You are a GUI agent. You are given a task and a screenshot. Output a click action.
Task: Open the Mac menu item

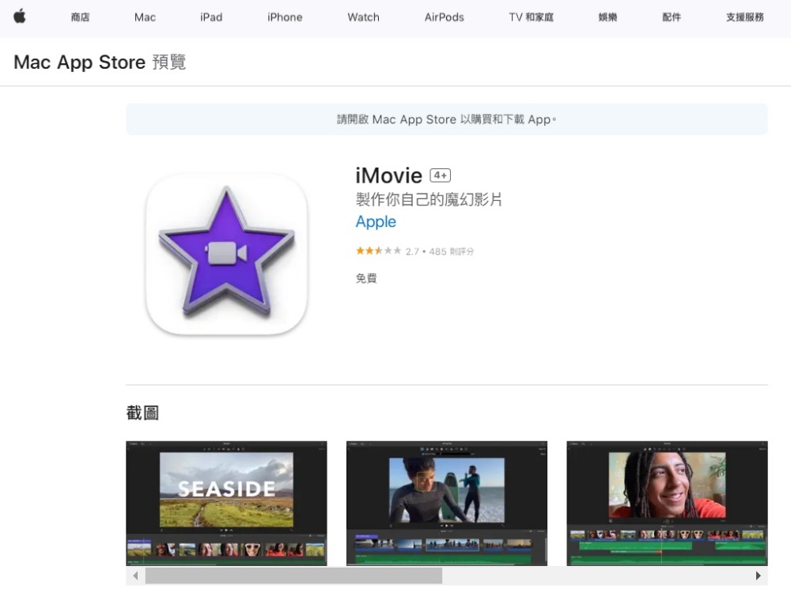coord(145,17)
